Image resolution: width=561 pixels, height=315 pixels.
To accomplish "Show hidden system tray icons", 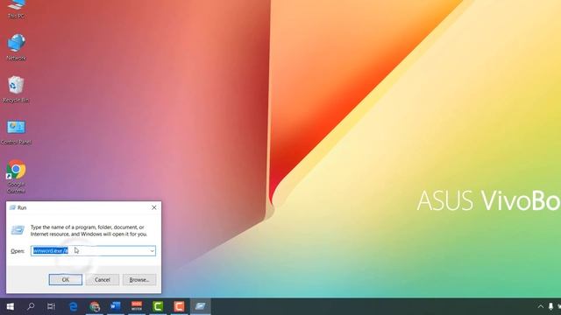I will point(540,306).
